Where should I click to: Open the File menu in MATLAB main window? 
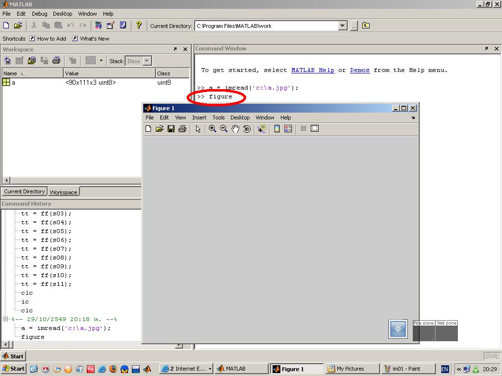6,14
